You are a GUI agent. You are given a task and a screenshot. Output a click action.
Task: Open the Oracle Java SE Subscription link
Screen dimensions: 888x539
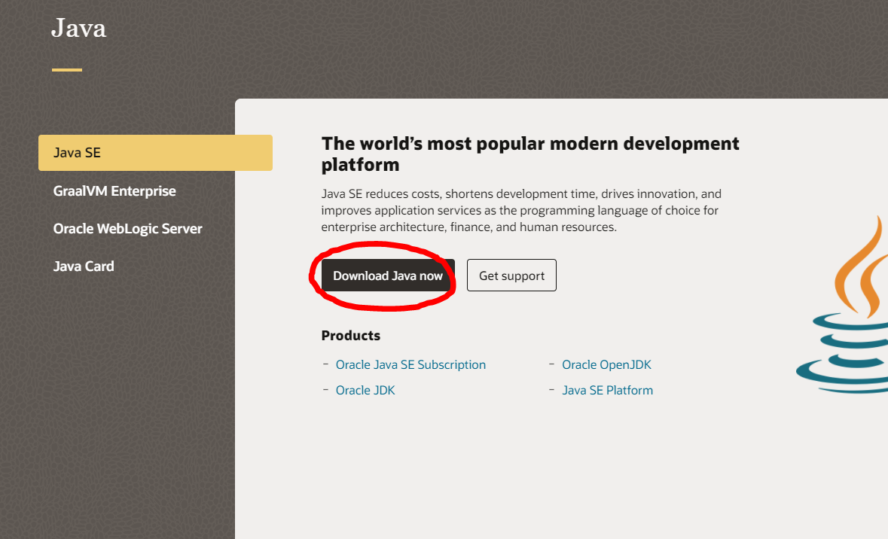(x=410, y=364)
